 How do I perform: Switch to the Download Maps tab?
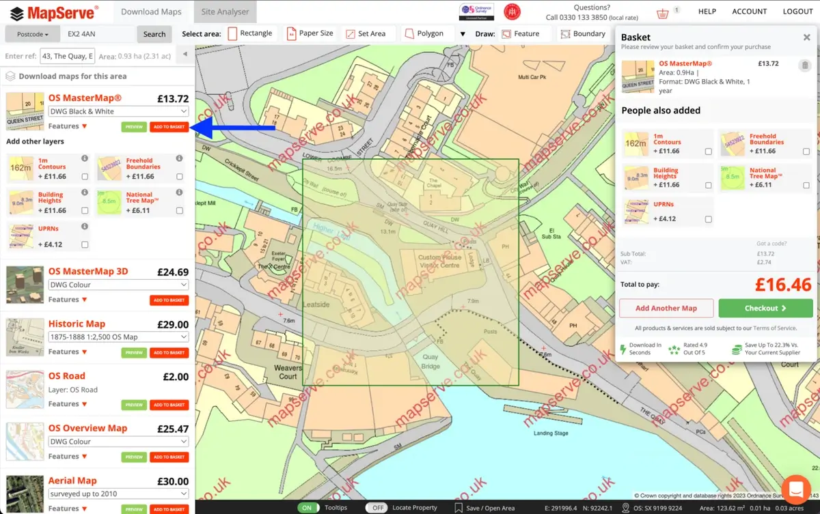coord(151,12)
